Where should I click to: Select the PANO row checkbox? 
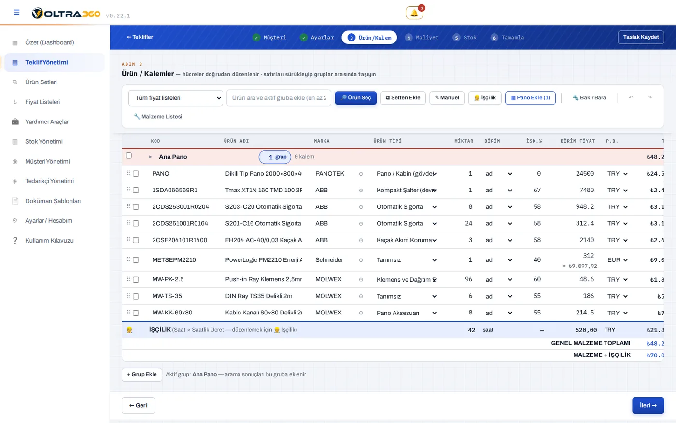pyautogui.click(x=136, y=174)
